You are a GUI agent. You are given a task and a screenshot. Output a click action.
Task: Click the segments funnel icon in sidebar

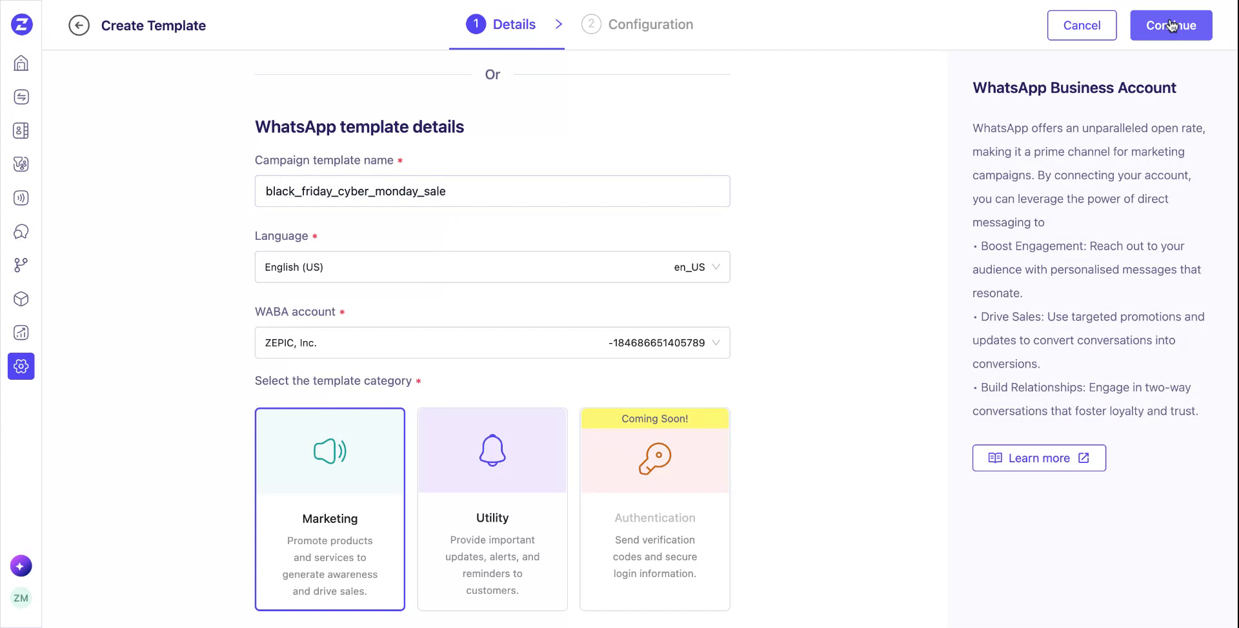21,164
